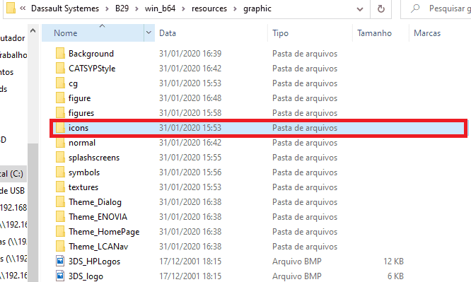Sort by the Nome column header
This screenshot has width=471, height=282.
tap(93, 33)
